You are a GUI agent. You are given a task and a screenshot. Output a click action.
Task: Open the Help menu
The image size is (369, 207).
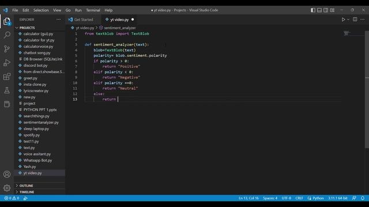[x=108, y=10]
